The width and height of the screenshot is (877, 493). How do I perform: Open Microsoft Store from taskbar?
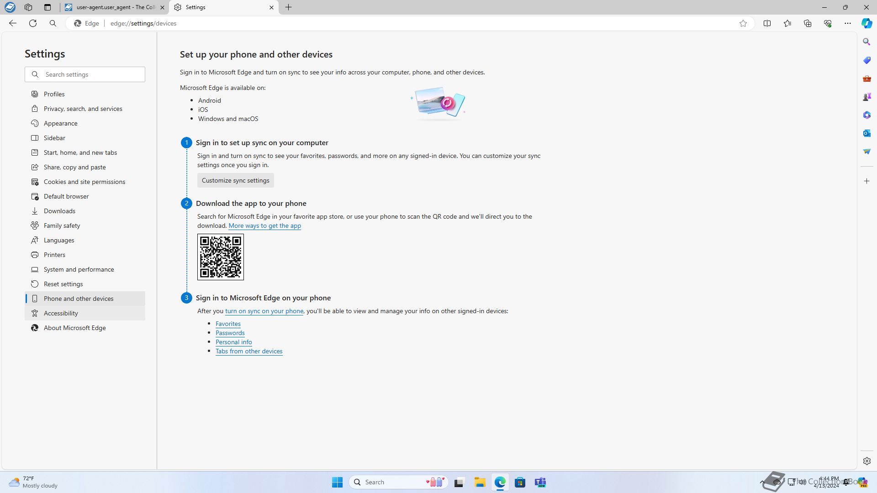[520, 482]
